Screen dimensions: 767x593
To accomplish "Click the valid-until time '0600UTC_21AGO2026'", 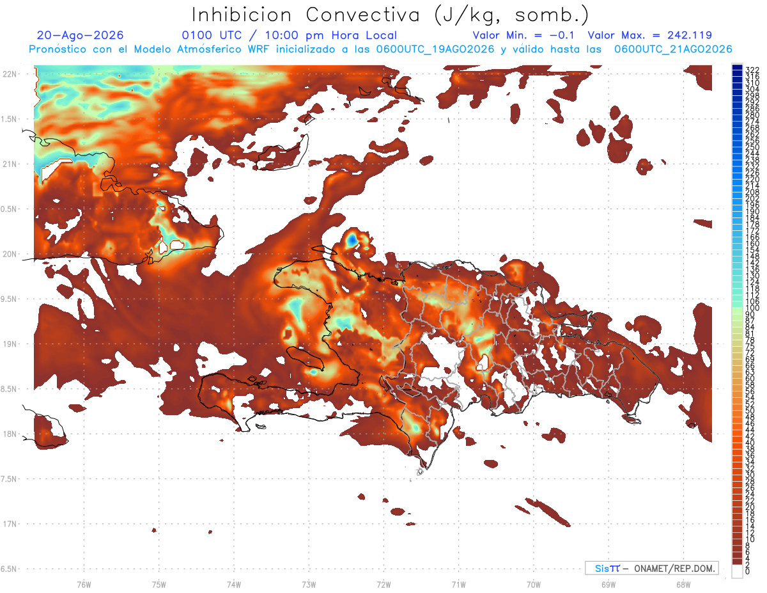I will (x=673, y=49).
